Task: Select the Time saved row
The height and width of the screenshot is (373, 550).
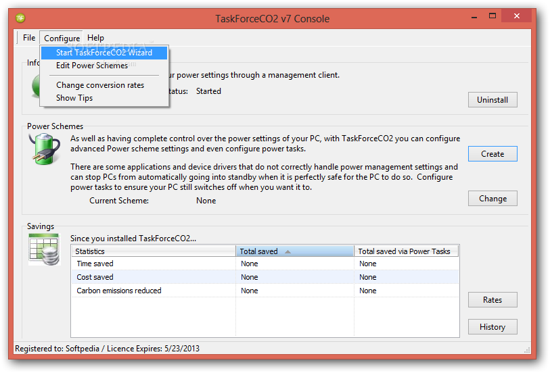Action: pyautogui.click(x=265, y=264)
